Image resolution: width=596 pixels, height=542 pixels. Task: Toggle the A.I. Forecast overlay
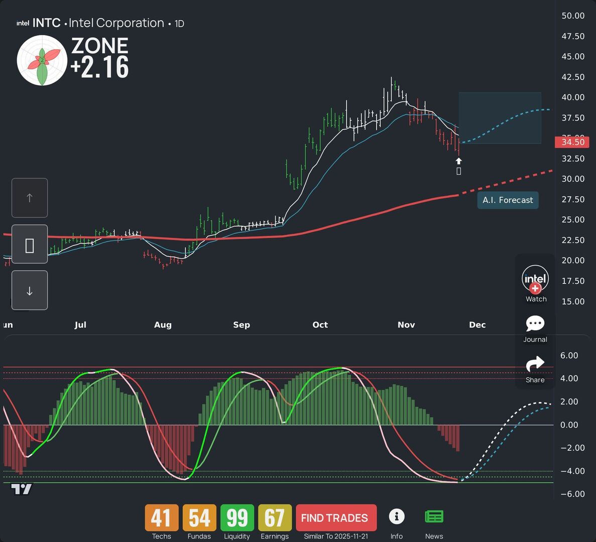pos(508,200)
